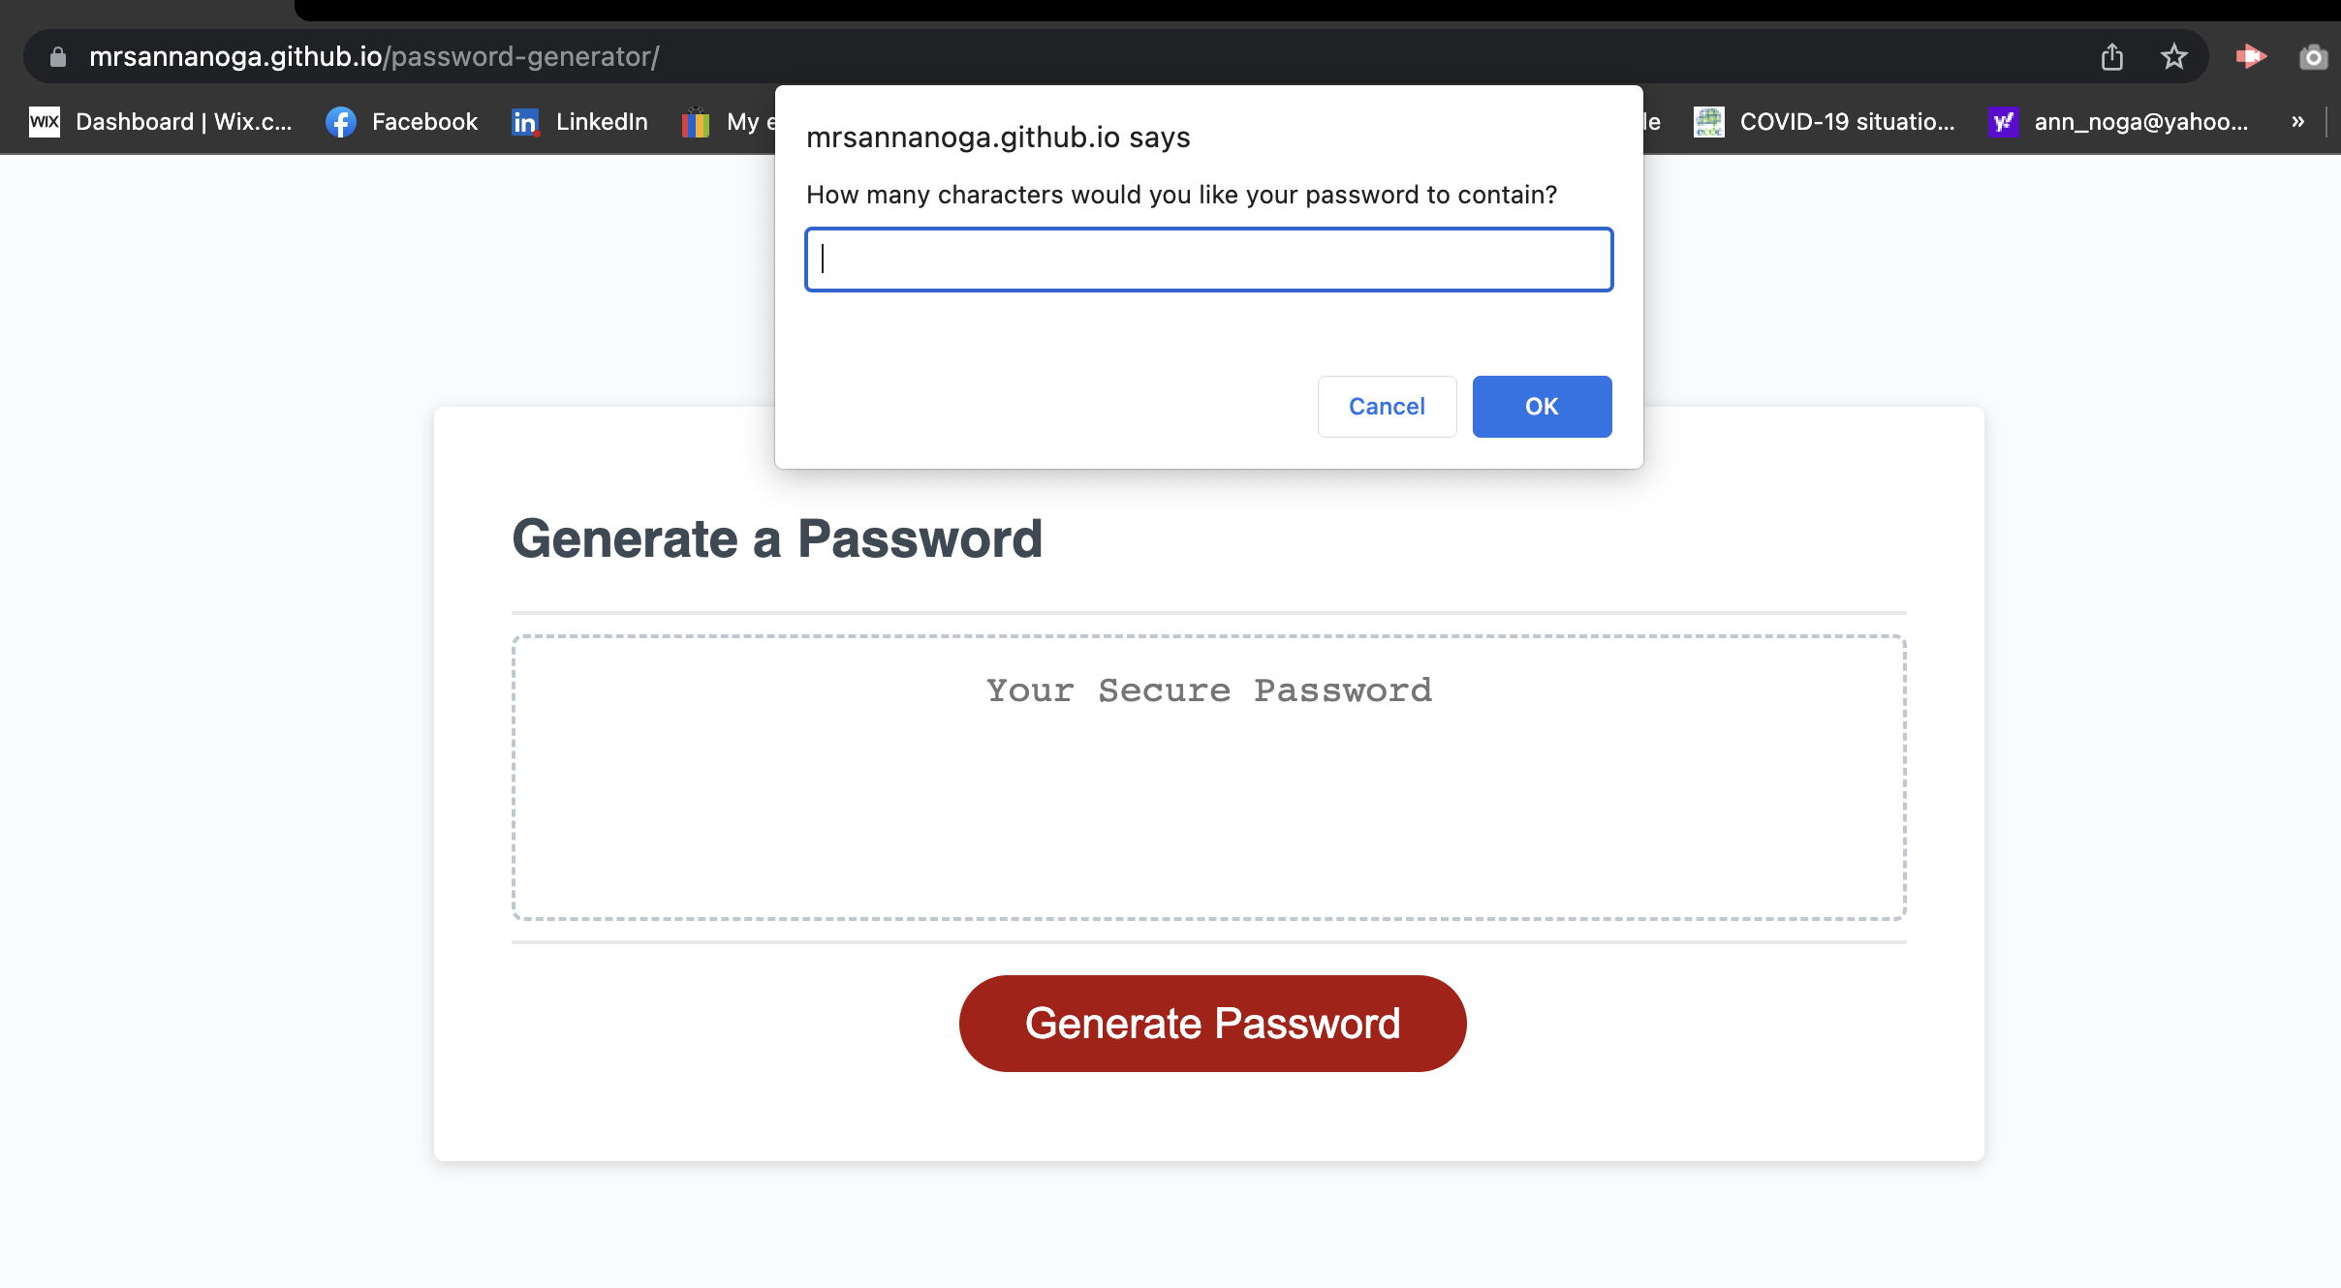
Task: Expand hidden bookmarks with the chevron
Action: [2296, 122]
